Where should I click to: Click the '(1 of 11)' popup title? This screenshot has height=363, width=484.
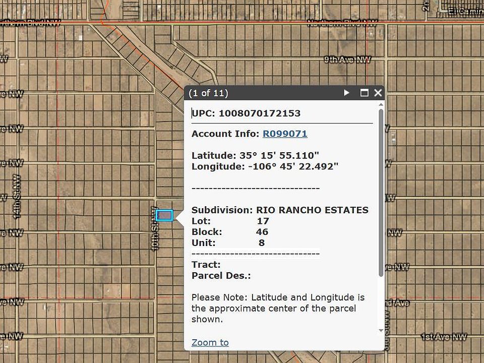click(x=209, y=93)
